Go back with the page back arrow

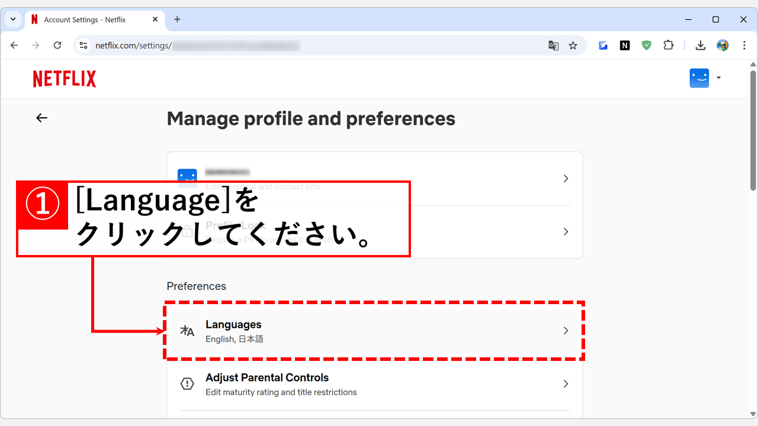point(41,118)
